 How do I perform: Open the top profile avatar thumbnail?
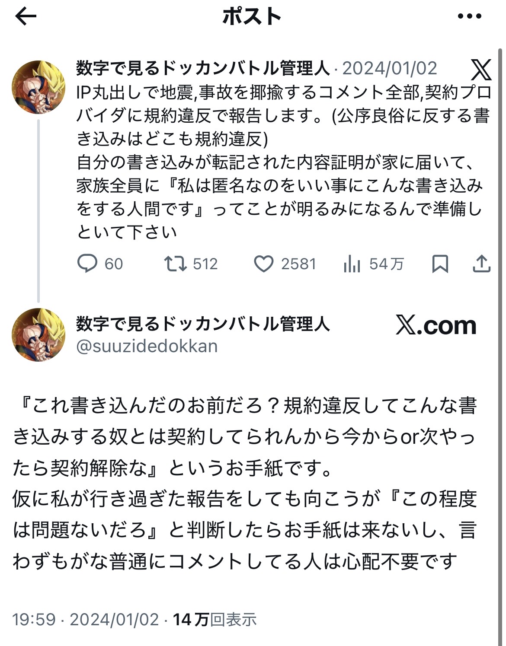pyautogui.click(x=38, y=87)
